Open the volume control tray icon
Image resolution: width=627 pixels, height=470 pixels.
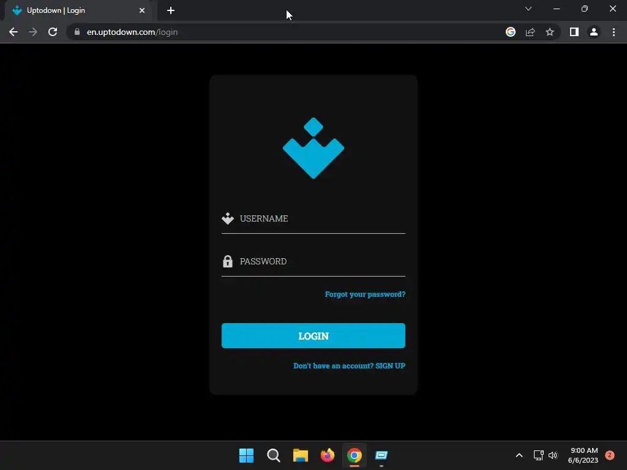(x=553, y=455)
